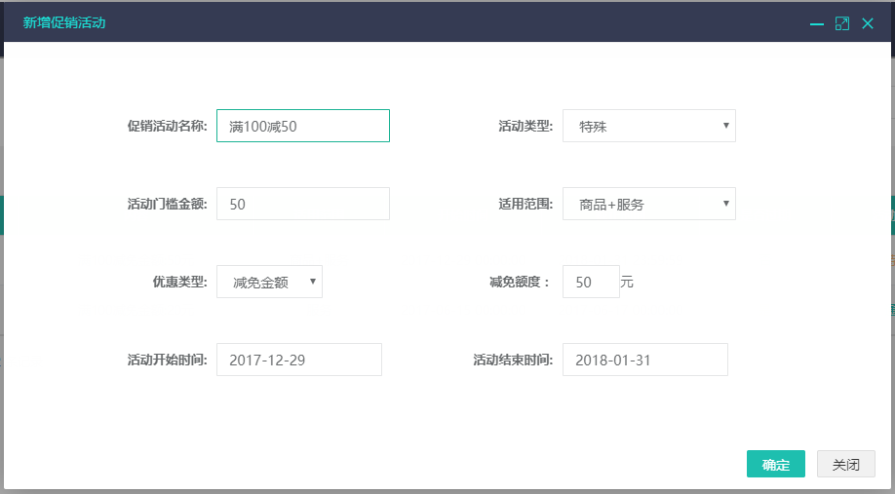
Task: Click the 适用范围 label
Action: (525, 204)
